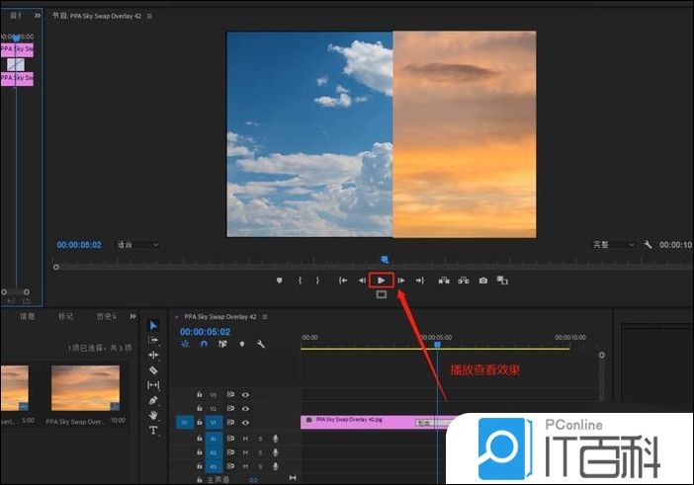Toggle V1 track eye visibility
This screenshot has width=694, height=485.
245,422
